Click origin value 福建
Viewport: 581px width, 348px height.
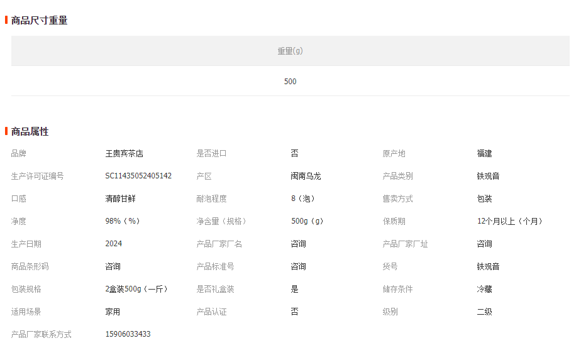pyautogui.click(x=484, y=153)
